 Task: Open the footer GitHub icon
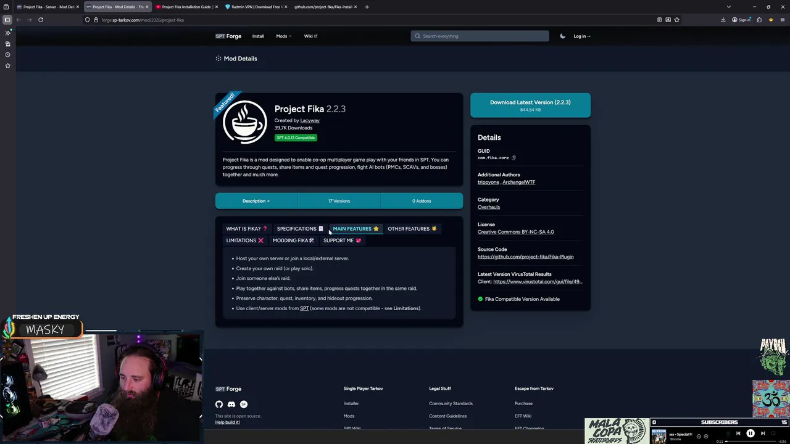[219, 405]
